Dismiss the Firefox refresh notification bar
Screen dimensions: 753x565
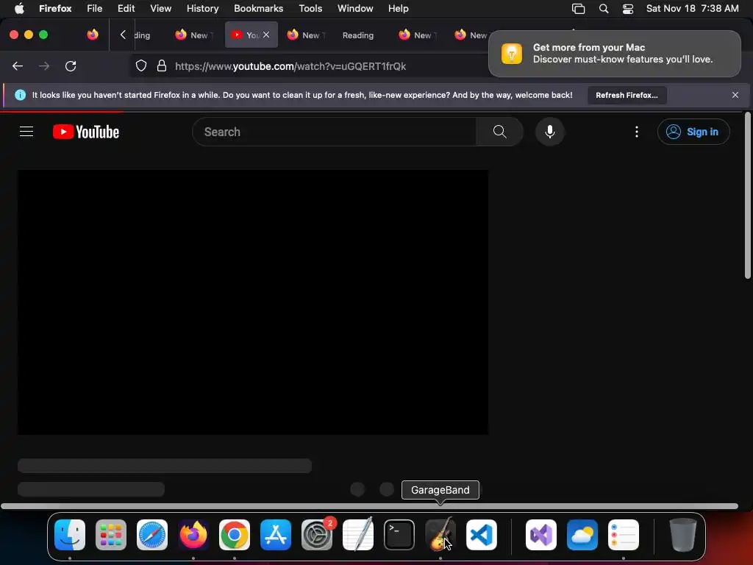(x=735, y=95)
